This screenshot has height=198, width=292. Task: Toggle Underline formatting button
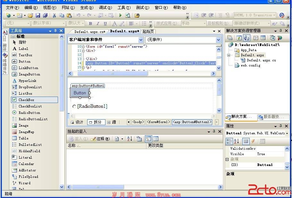(x=105, y=23)
